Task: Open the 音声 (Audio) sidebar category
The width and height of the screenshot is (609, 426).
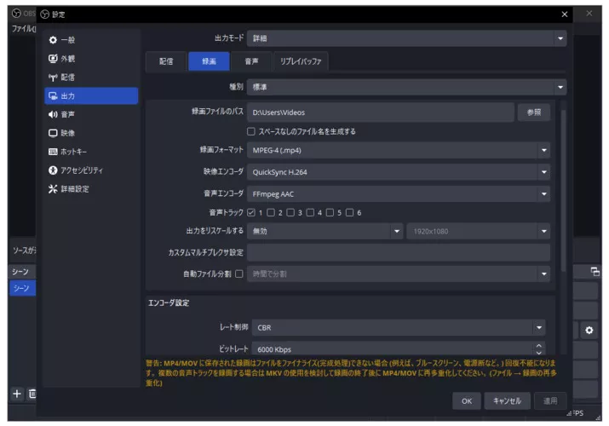Action: [x=91, y=114]
